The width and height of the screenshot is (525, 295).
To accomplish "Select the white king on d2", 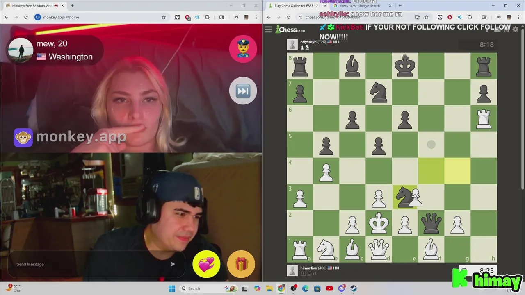I will point(379,223).
